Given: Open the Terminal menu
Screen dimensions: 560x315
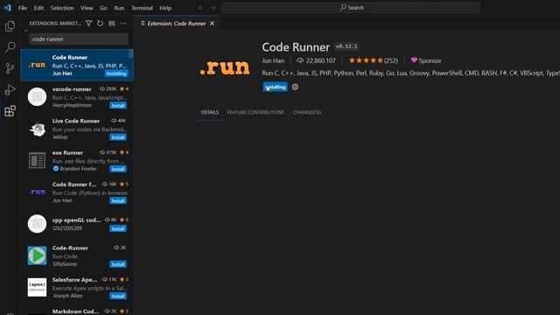Looking at the screenshot, I should coord(142,8).
